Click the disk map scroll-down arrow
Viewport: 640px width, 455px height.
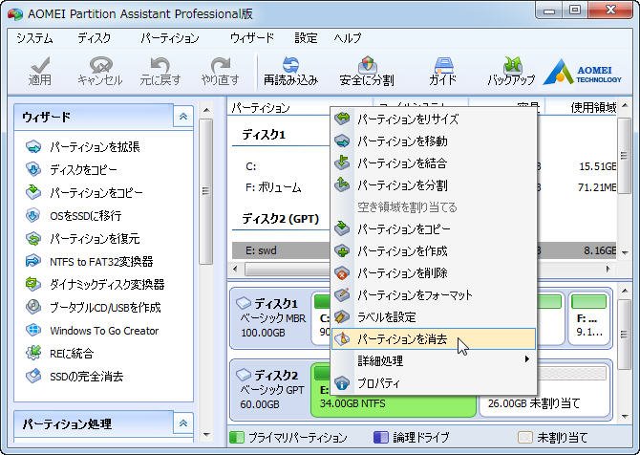coord(624,417)
